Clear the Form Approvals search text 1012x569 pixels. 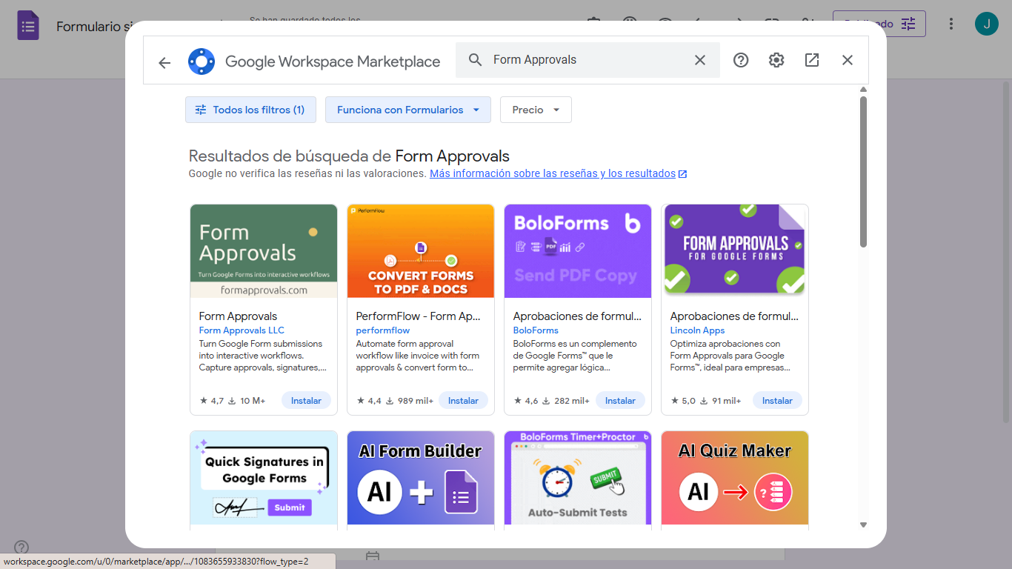click(x=700, y=60)
